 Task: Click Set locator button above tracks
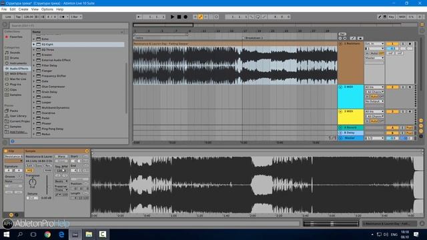tap(342, 34)
